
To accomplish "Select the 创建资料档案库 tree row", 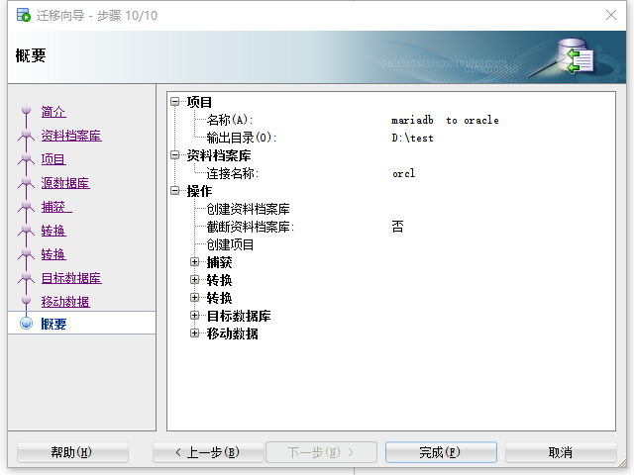I will 248,209.
